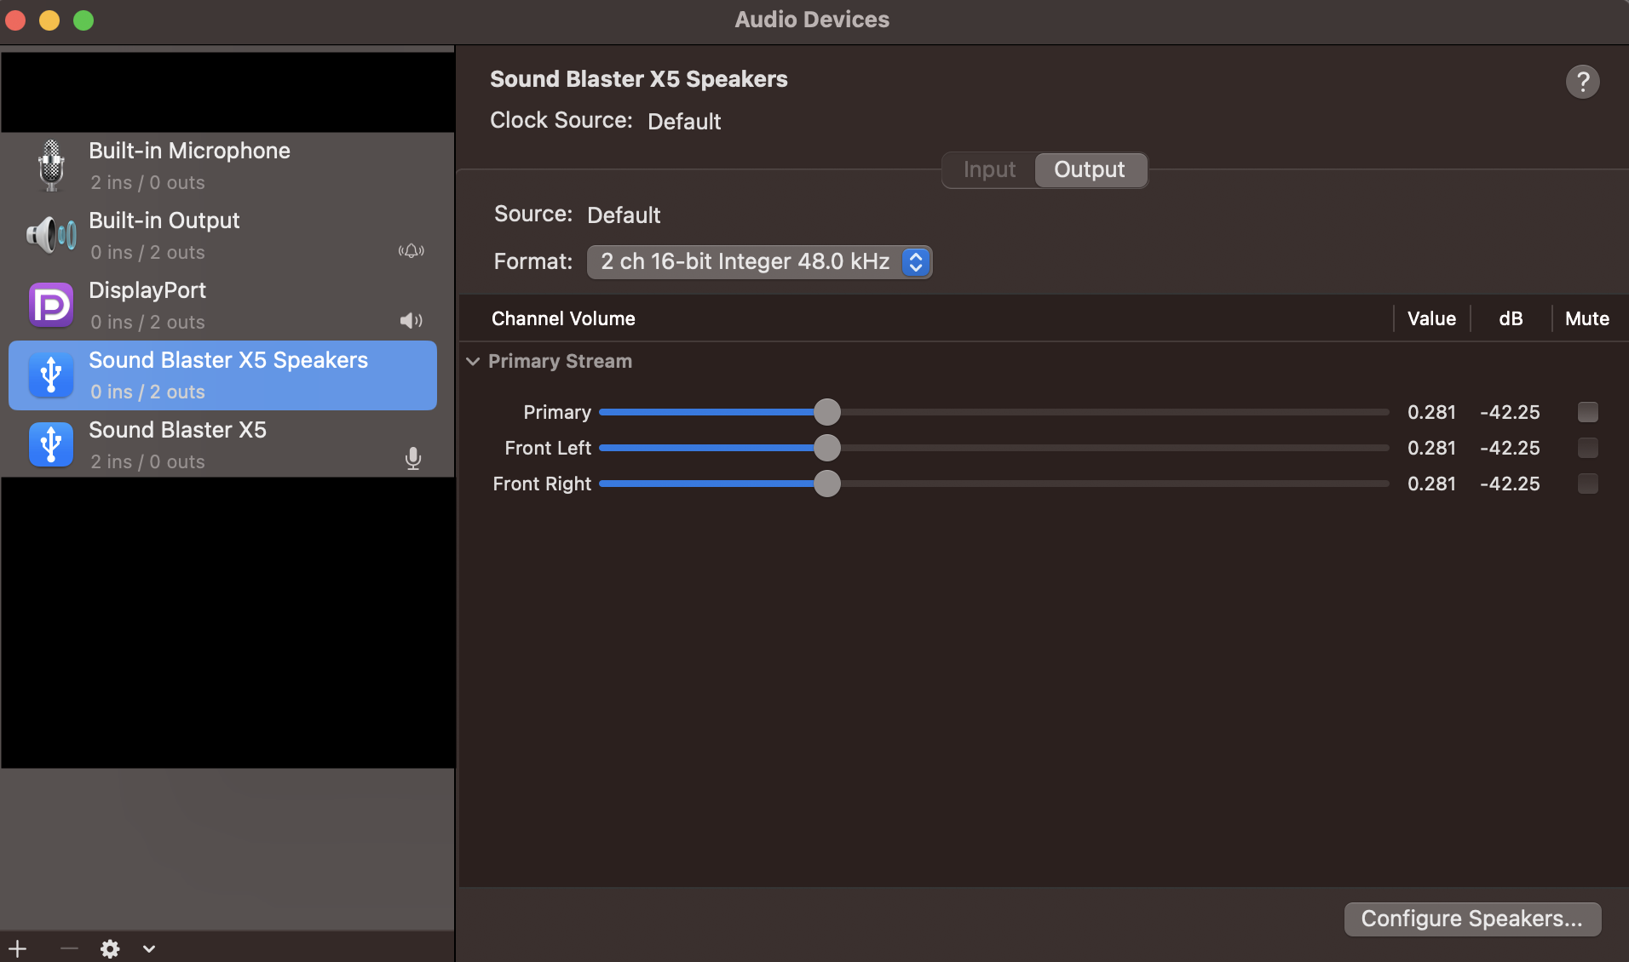Click the Channel Volume column header

[563, 318]
